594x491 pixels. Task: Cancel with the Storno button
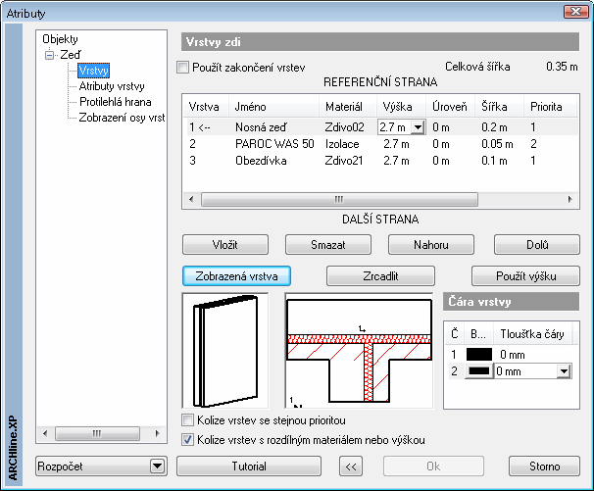coord(544,466)
